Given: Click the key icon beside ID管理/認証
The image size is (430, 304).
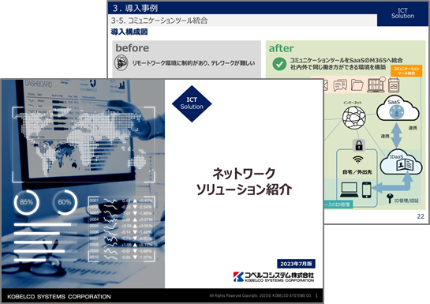Looking at the screenshot, I should (390, 198).
